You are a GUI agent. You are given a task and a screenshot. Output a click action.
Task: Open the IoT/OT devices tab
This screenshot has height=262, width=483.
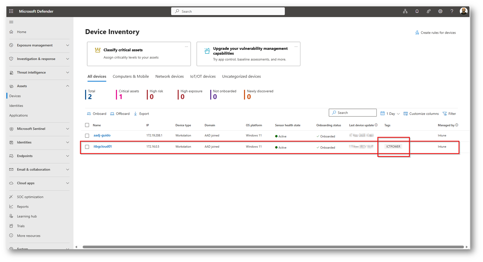click(203, 76)
